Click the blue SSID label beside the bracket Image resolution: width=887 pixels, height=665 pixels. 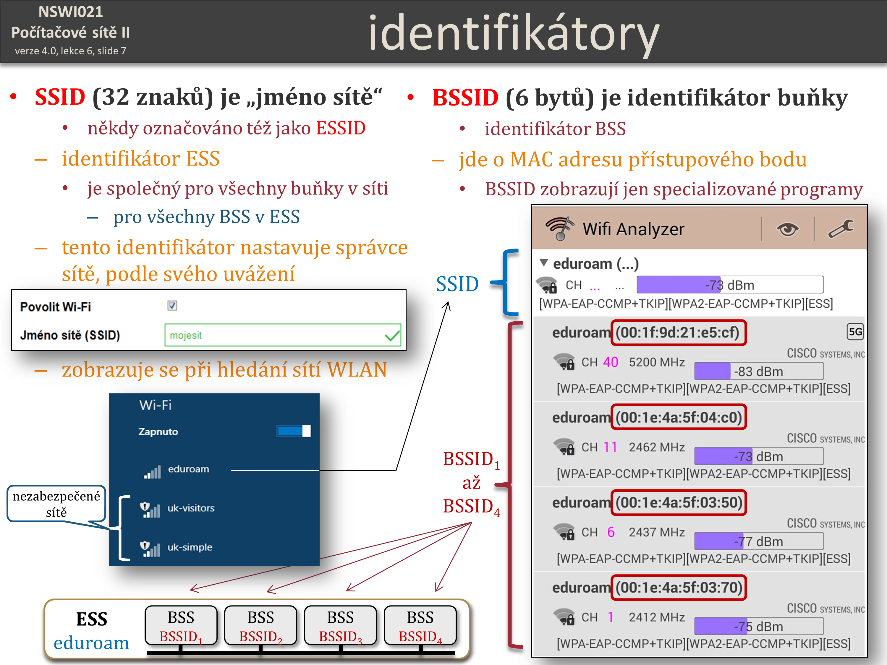457,284
